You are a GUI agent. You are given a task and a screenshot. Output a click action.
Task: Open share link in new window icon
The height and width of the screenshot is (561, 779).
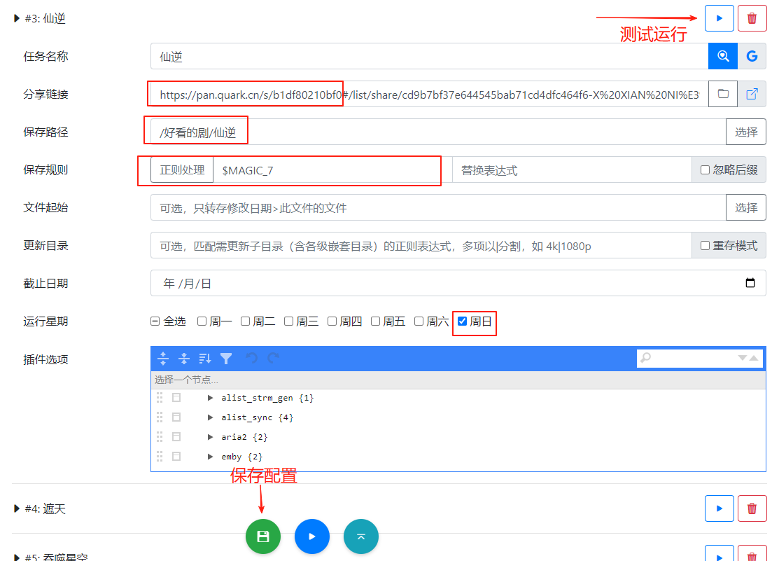[x=752, y=94]
